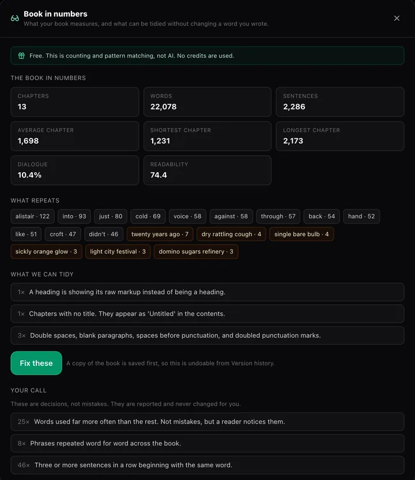The height and width of the screenshot is (480, 415).
Task: Click the 'dry rattling cough · 4' chip
Action: [231, 234]
